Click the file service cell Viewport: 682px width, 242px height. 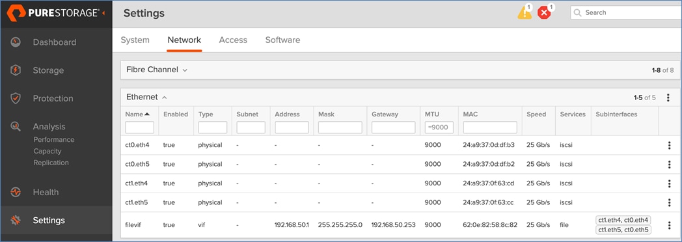click(x=564, y=225)
